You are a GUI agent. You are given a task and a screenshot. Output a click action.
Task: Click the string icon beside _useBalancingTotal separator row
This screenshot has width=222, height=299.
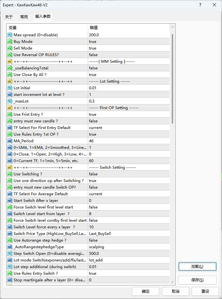click(10, 62)
